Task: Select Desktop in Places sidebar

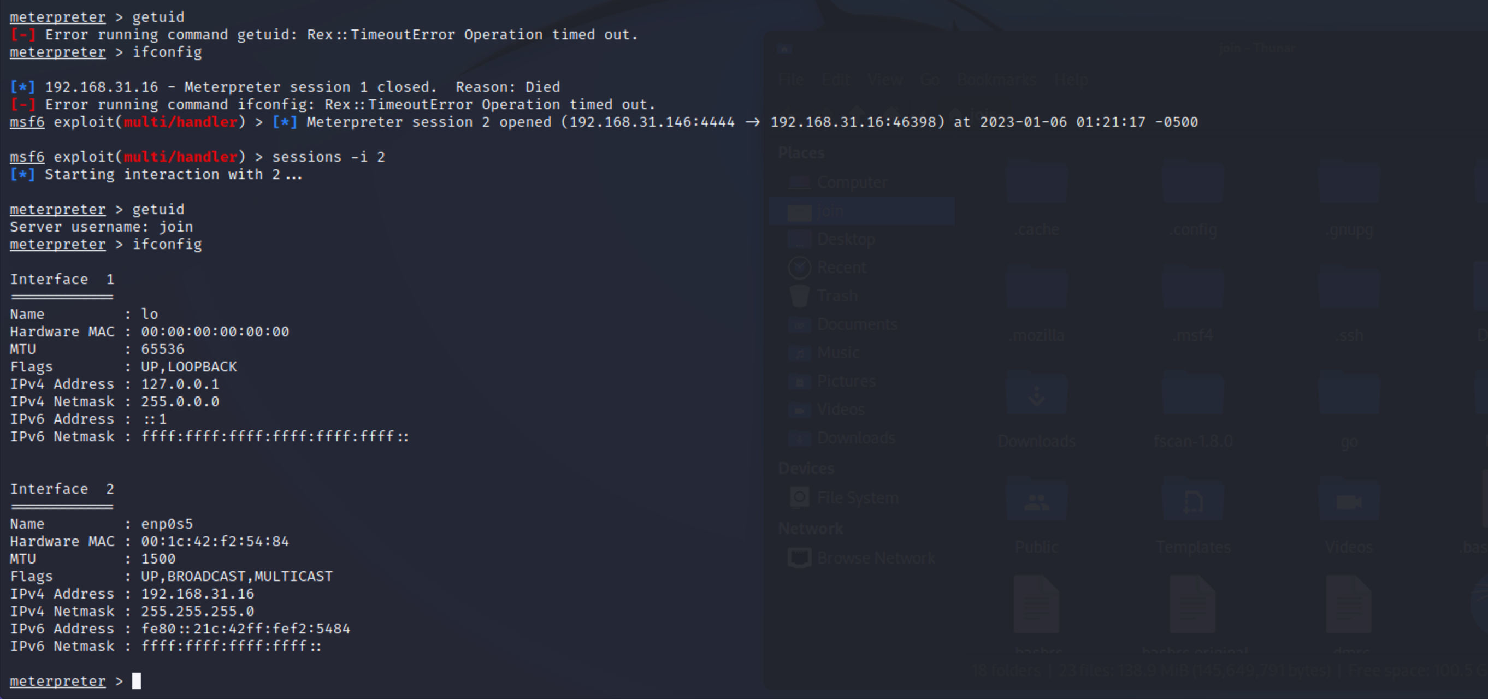Action: [846, 239]
